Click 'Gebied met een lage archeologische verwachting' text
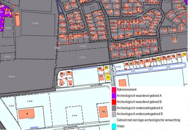Viewport: 188px width, 130px height. pyautogui.click(x=148, y=120)
